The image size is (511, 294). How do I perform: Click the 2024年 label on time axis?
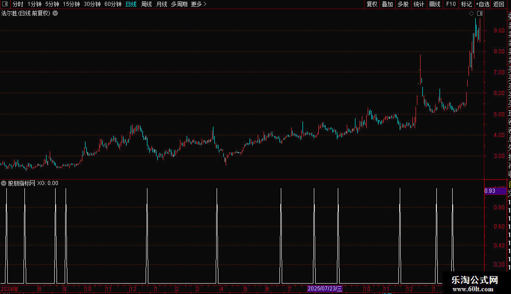click(x=9, y=289)
